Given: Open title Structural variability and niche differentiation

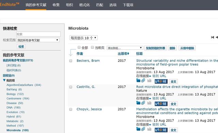Looking at the screenshot, I should tap(177, 63).
